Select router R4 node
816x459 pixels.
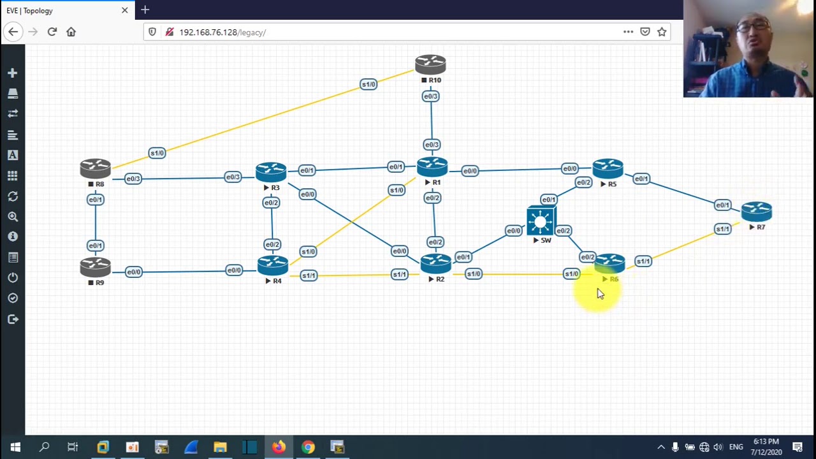(x=273, y=265)
